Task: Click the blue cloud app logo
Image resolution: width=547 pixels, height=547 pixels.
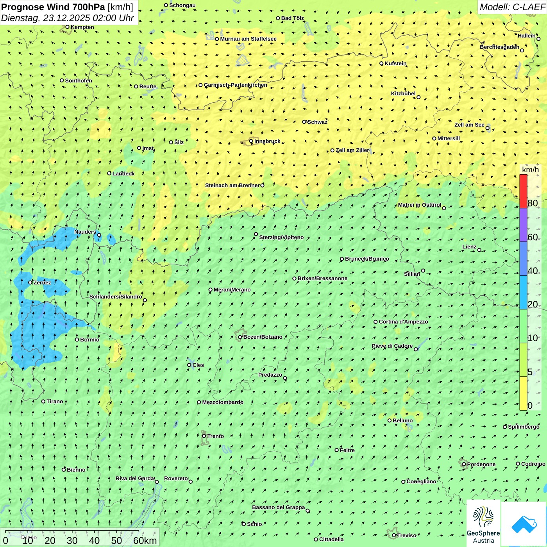Action: 524,524
